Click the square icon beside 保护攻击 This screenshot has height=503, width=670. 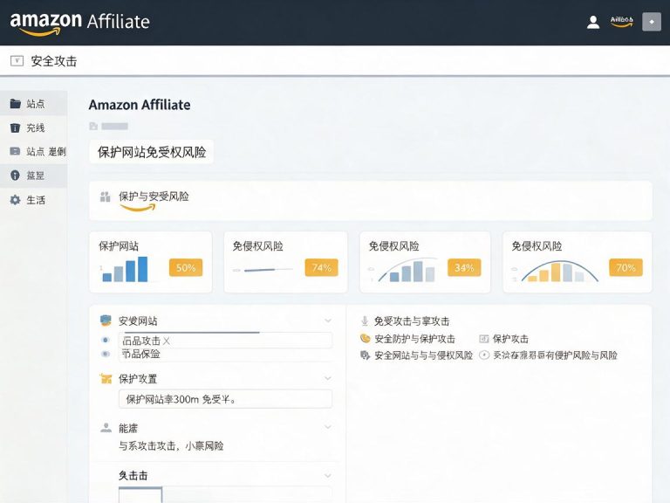tap(483, 339)
